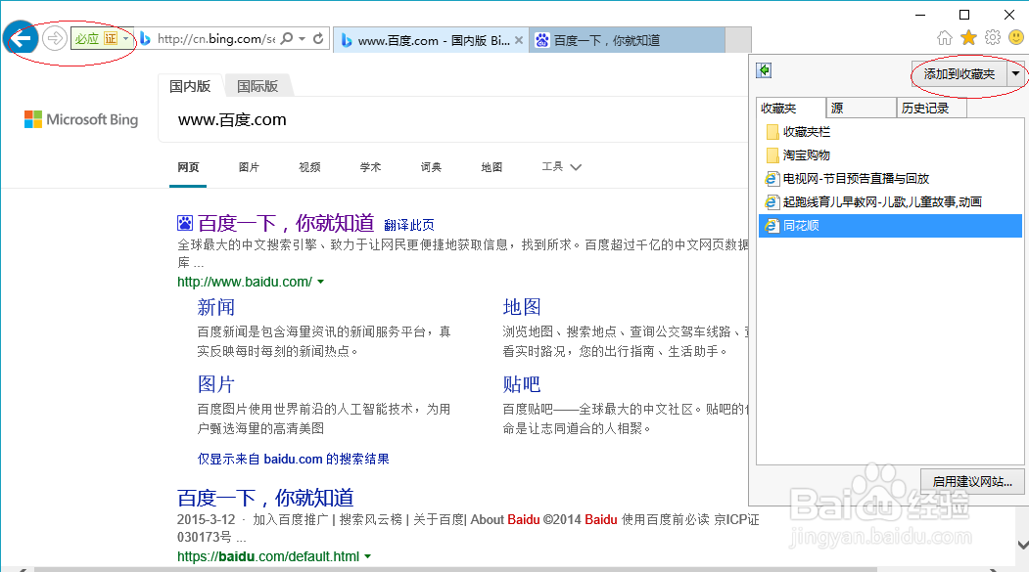Open a new blank tab

click(x=738, y=41)
